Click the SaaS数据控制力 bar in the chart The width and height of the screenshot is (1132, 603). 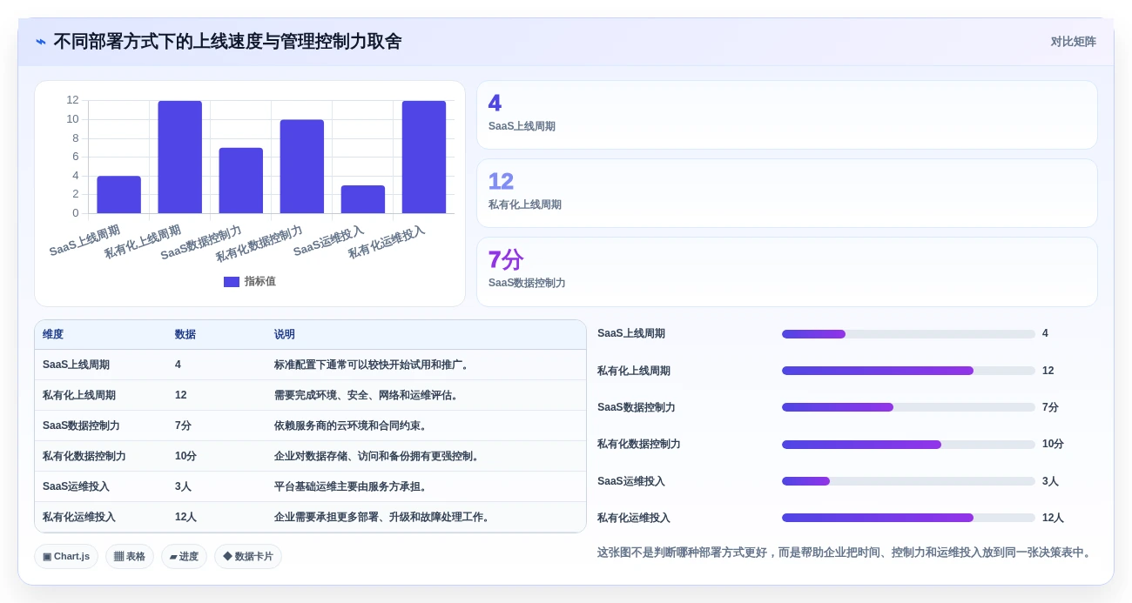(x=240, y=181)
